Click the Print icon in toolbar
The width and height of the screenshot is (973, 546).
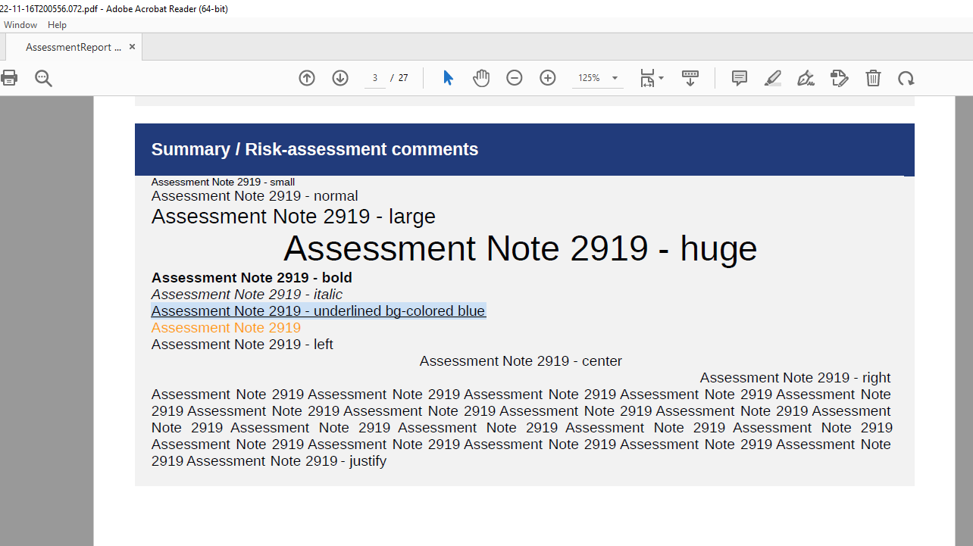[x=9, y=78]
